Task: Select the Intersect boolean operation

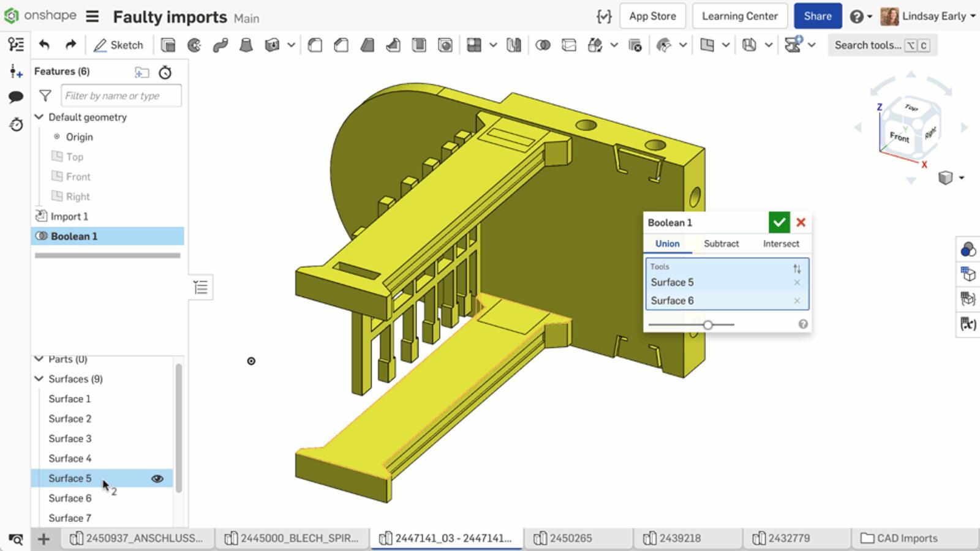Action: point(780,244)
